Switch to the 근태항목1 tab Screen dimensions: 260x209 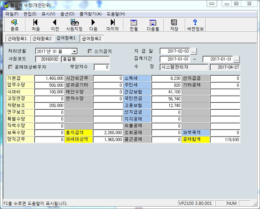tap(17, 38)
